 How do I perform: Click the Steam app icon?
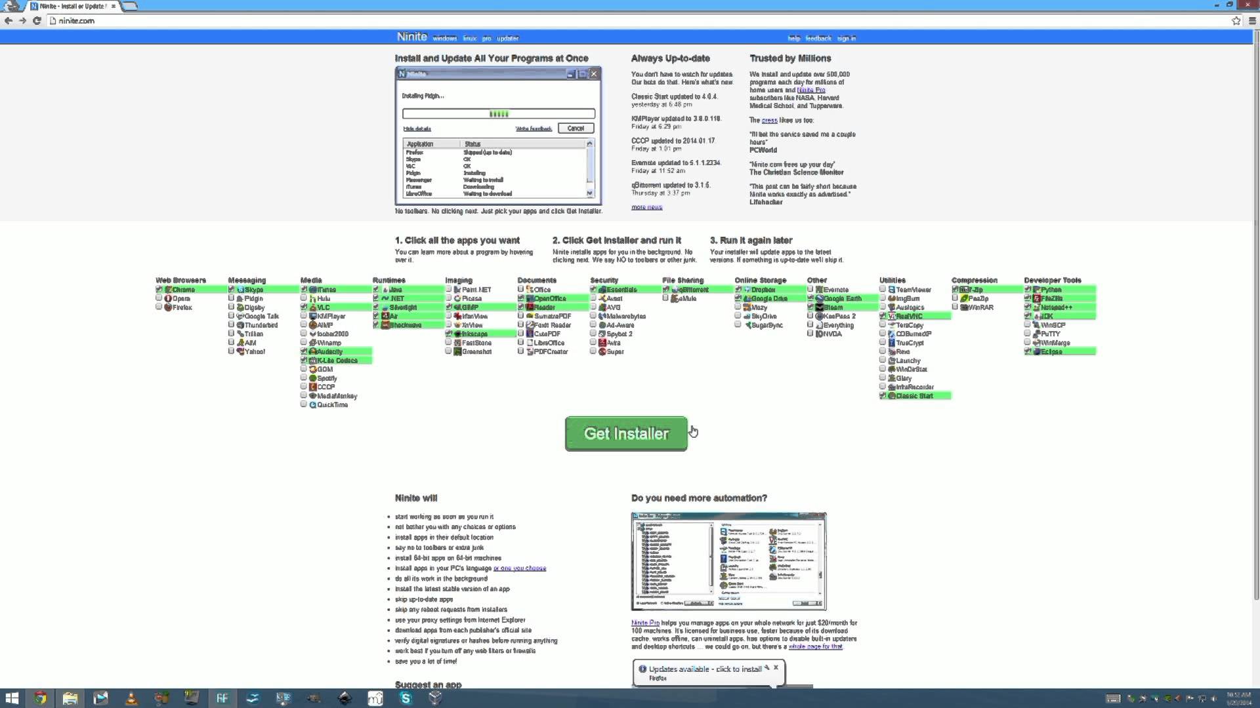coord(819,307)
